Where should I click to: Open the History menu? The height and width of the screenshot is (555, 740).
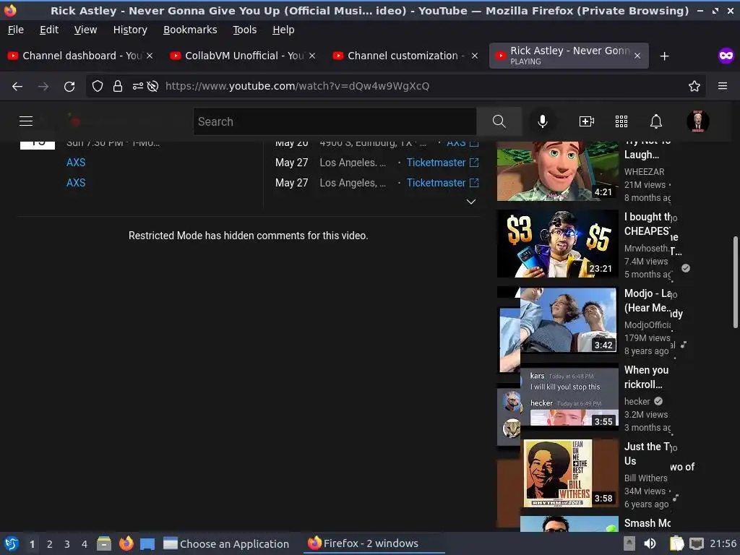pyautogui.click(x=130, y=30)
